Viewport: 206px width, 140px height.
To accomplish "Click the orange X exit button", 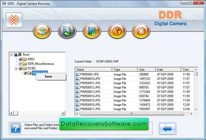I will 141,31.
